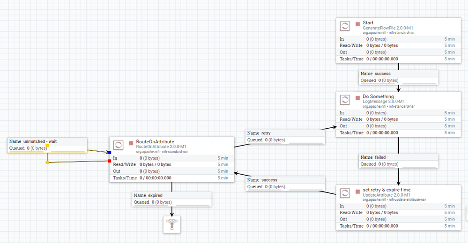
Task: Click the blue connection endpoint handle on RouteOnAttribute
Action: click(110, 152)
